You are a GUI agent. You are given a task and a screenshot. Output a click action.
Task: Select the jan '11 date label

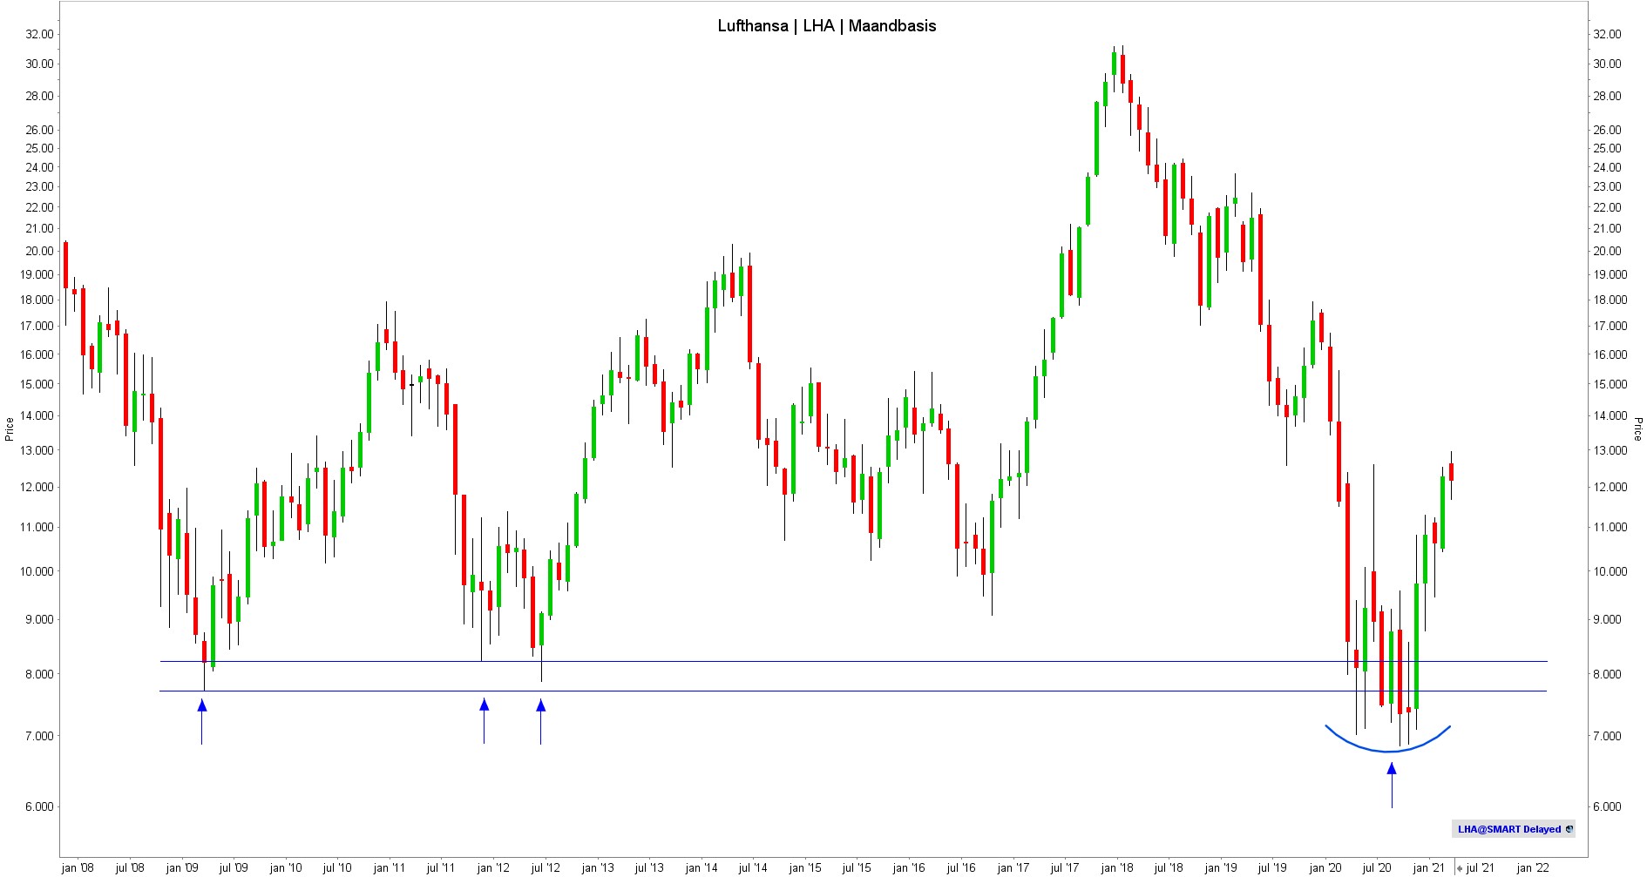tap(389, 867)
